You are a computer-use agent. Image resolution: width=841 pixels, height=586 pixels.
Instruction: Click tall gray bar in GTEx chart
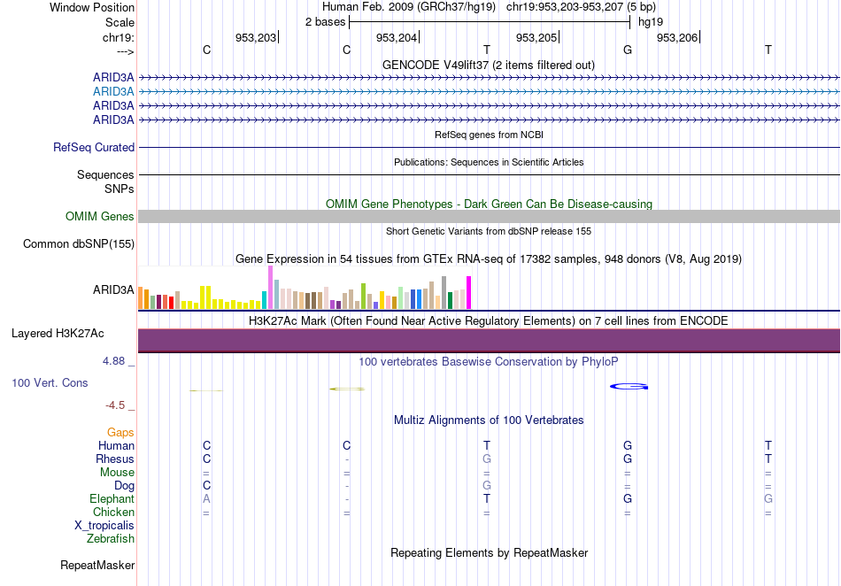coord(444,293)
